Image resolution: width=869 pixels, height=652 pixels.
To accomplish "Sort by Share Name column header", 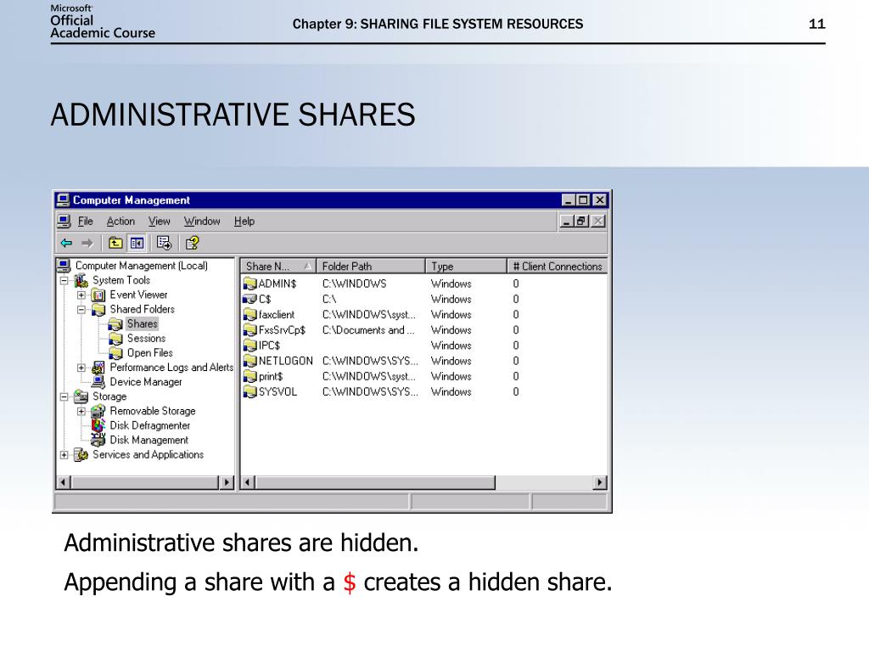I will click(x=278, y=266).
